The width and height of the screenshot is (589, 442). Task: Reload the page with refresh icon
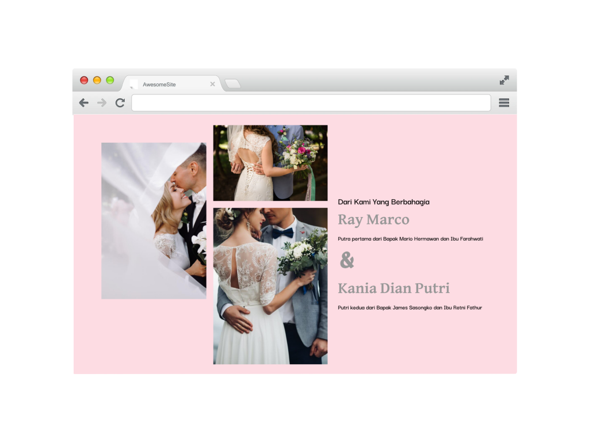point(120,102)
